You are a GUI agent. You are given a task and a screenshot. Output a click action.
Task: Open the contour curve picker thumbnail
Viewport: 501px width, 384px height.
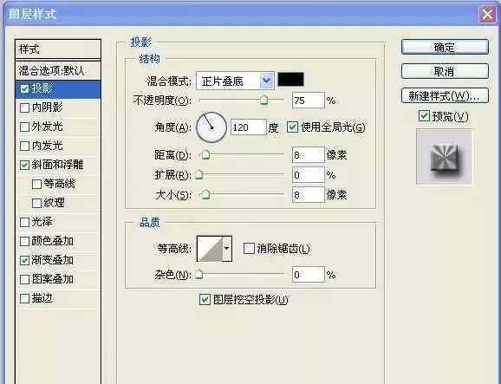(210, 249)
